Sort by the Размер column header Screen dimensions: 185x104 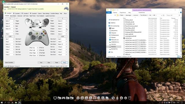click(174, 18)
